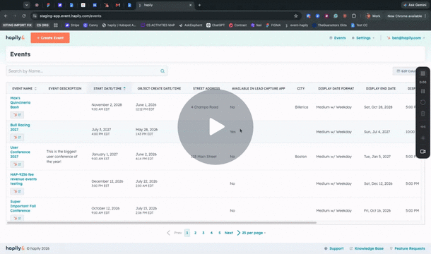The height and width of the screenshot is (254, 431).
Task: Click the search magnifier icon in the name field
Action: pos(163,71)
